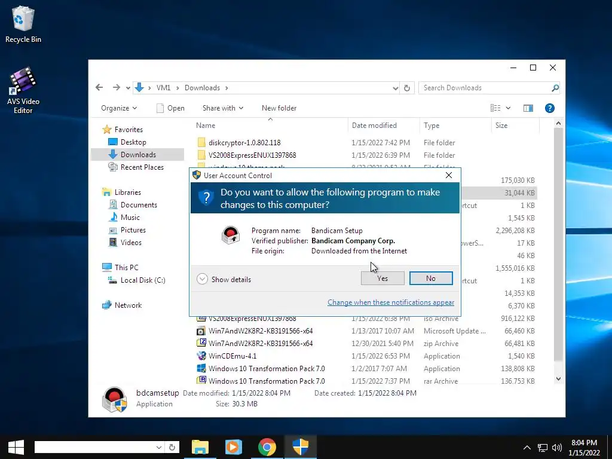Select Network in the navigation pane

pos(122,305)
